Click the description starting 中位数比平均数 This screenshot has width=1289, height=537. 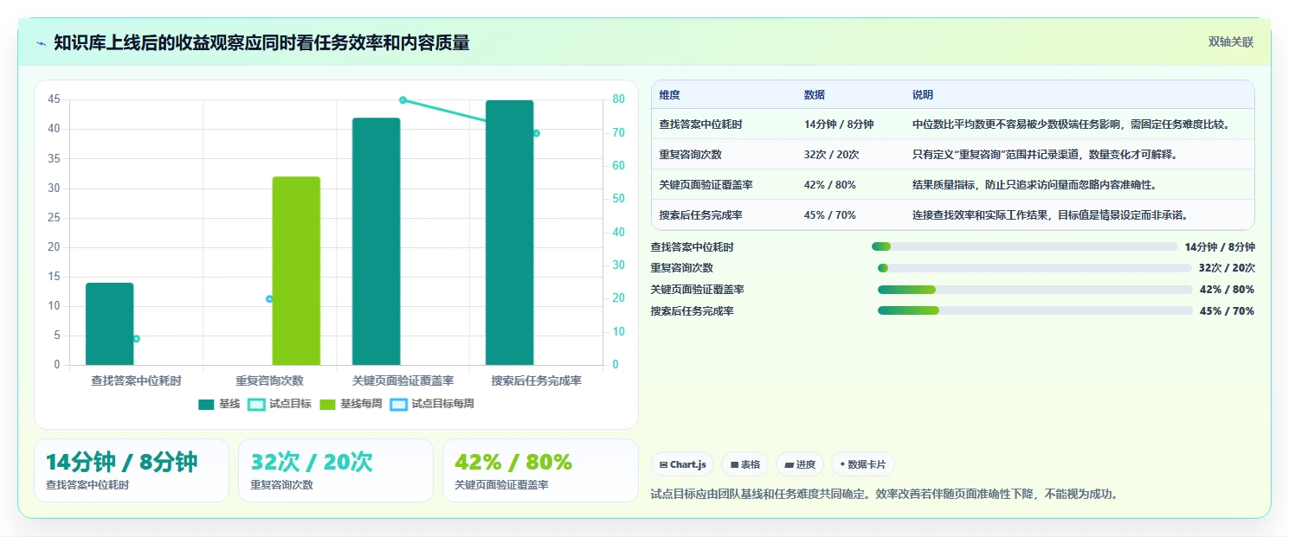click(1071, 125)
